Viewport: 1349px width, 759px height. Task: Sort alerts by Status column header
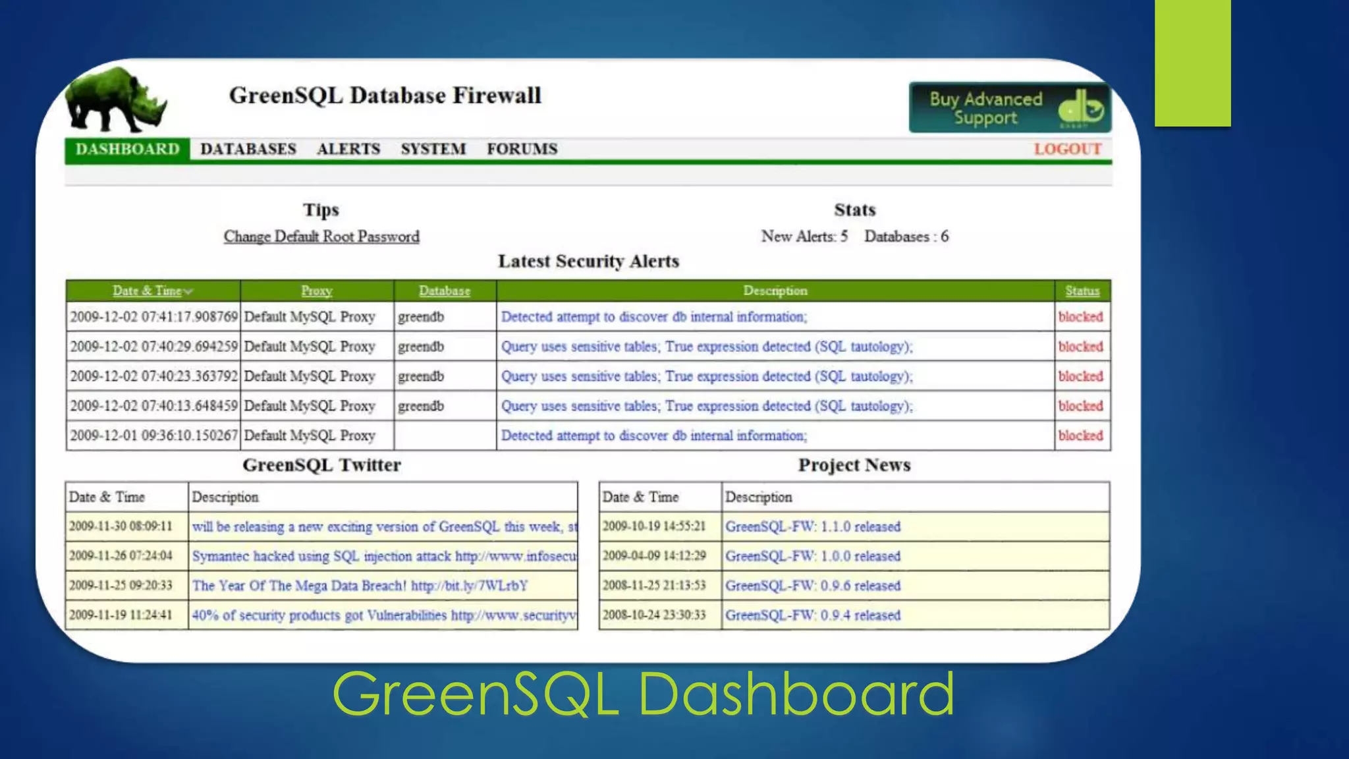[x=1082, y=291]
